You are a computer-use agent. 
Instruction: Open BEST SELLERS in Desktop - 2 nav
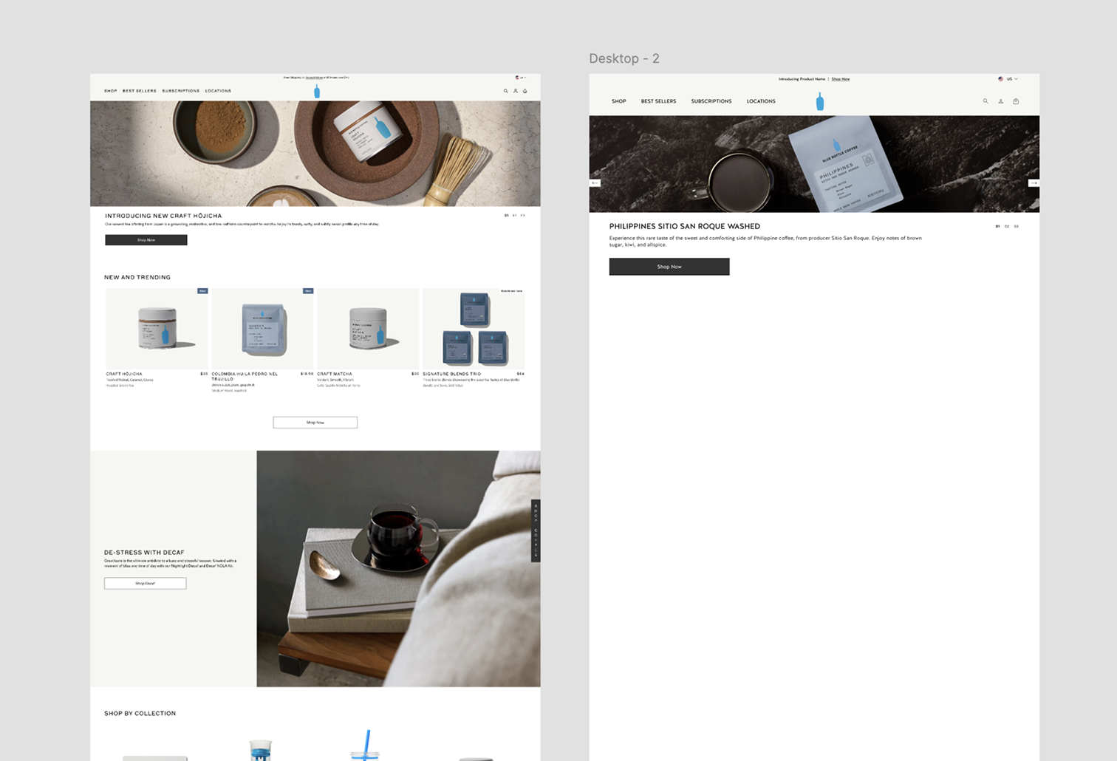pos(658,101)
